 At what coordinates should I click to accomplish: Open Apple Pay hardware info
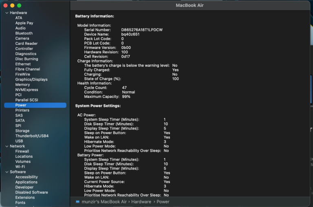coord(24,23)
